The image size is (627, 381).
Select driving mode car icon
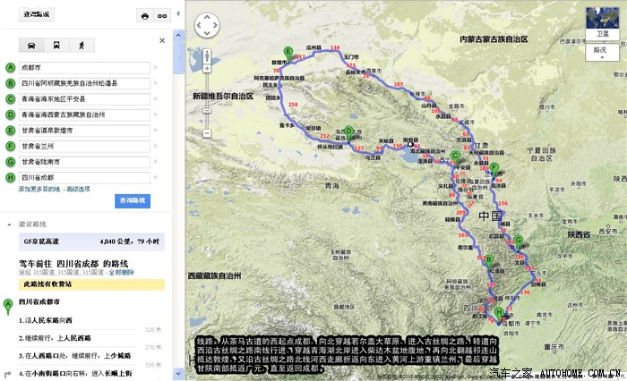point(31,45)
